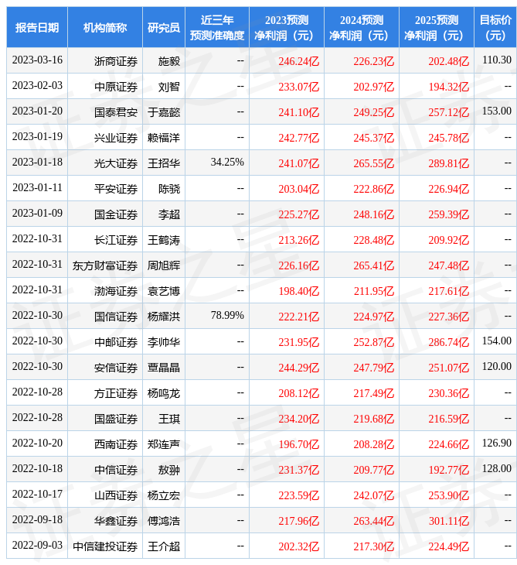Click the 242.07亿 forecast value
Screen dimensions: 517x565
click(x=373, y=496)
